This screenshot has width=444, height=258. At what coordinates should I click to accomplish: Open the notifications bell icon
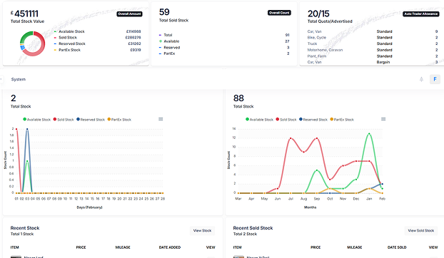[421, 79]
